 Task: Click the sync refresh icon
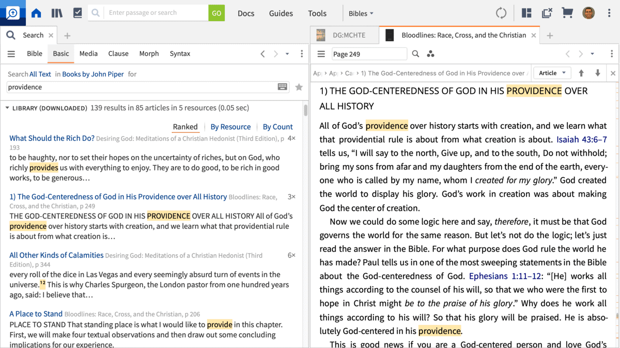pyautogui.click(x=501, y=13)
